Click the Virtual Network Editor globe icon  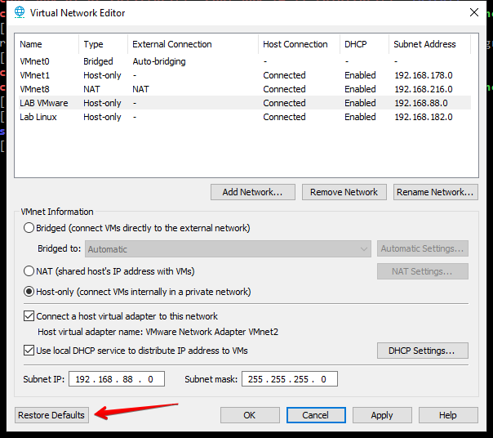(x=20, y=13)
